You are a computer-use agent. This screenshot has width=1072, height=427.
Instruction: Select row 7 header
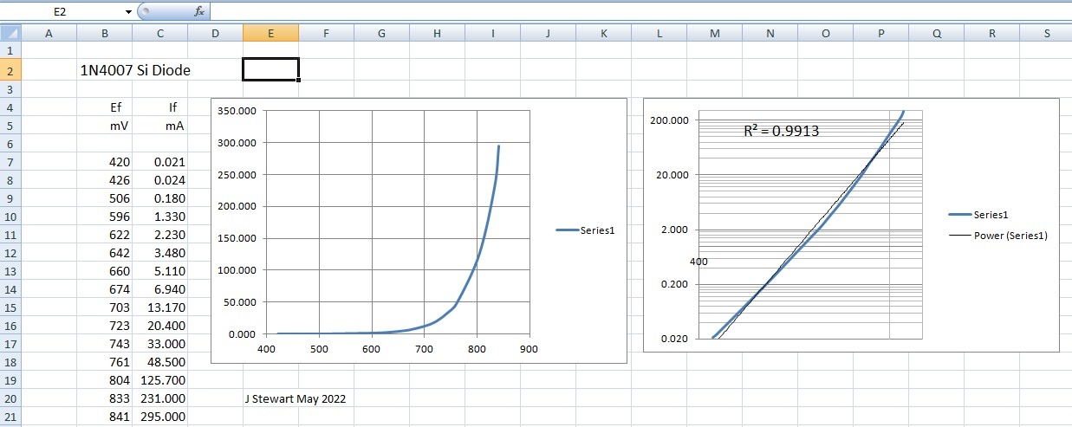[10, 162]
